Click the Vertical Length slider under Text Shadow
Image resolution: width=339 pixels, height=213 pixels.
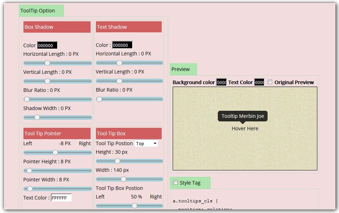pyautogui.click(x=119, y=81)
